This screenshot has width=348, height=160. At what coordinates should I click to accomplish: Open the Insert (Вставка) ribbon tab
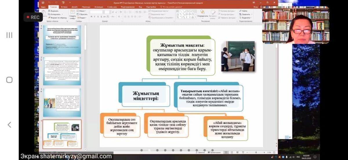[x=64, y=7]
